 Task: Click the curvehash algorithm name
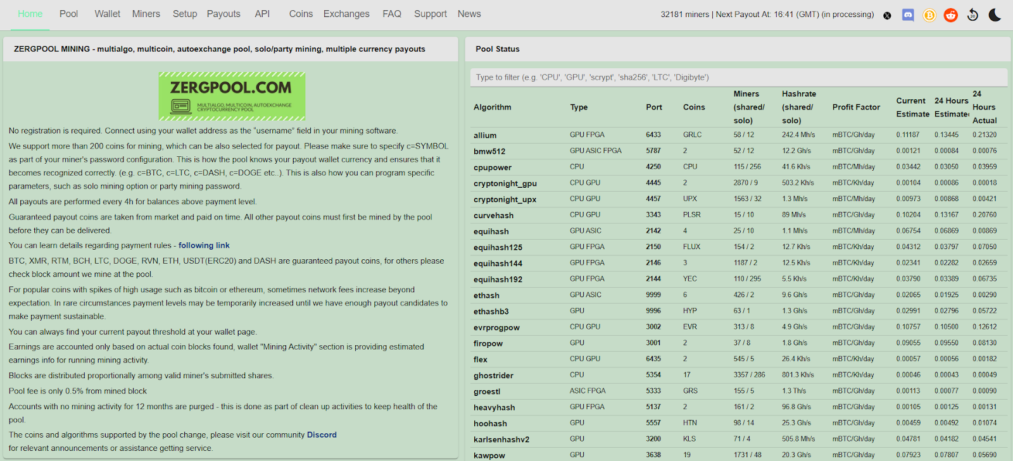(x=493, y=215)
